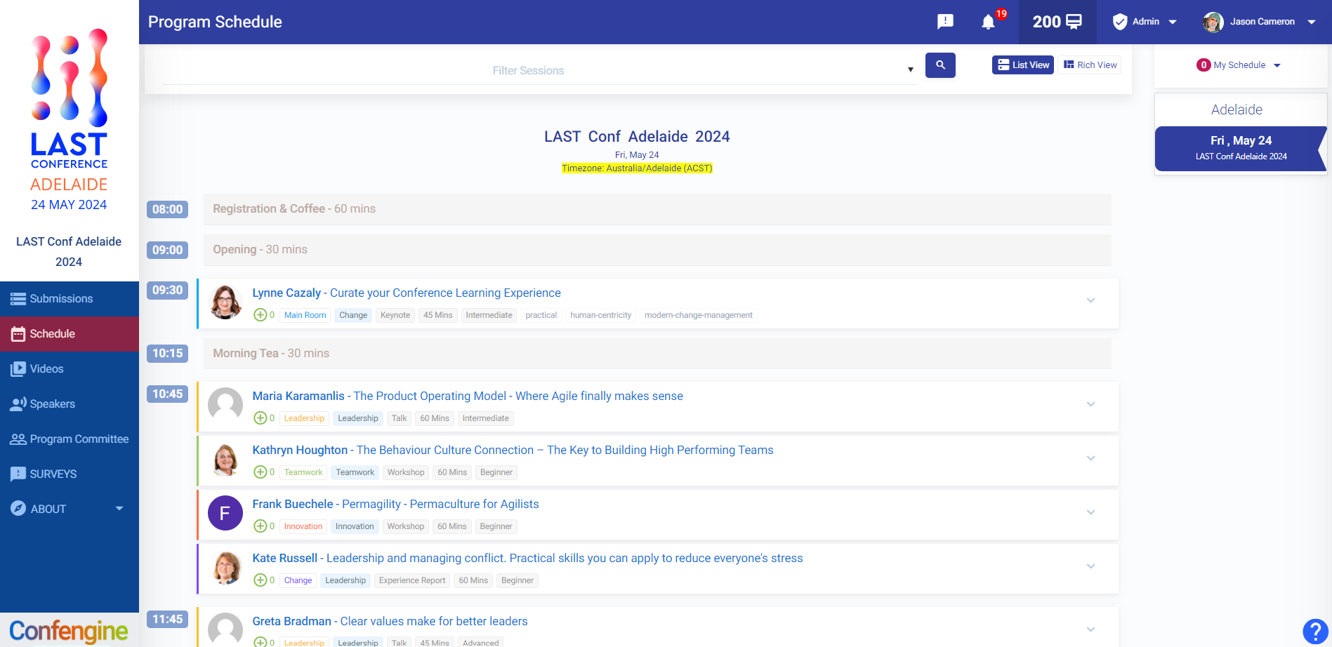Add Frank Buechele session to my schedule
Viewport: 1332px width, 647px height.
261,526
